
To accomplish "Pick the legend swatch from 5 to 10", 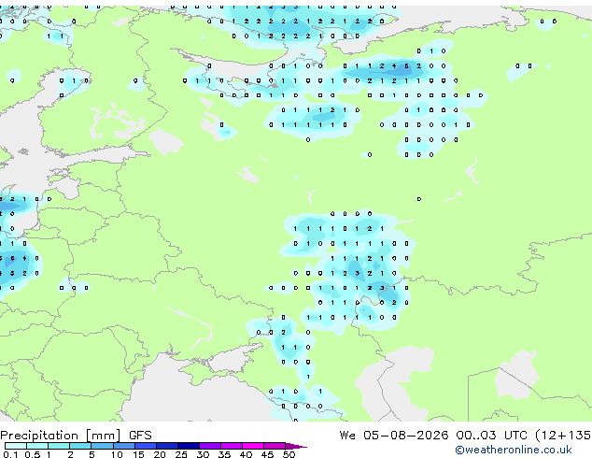I will pos(102,446).
